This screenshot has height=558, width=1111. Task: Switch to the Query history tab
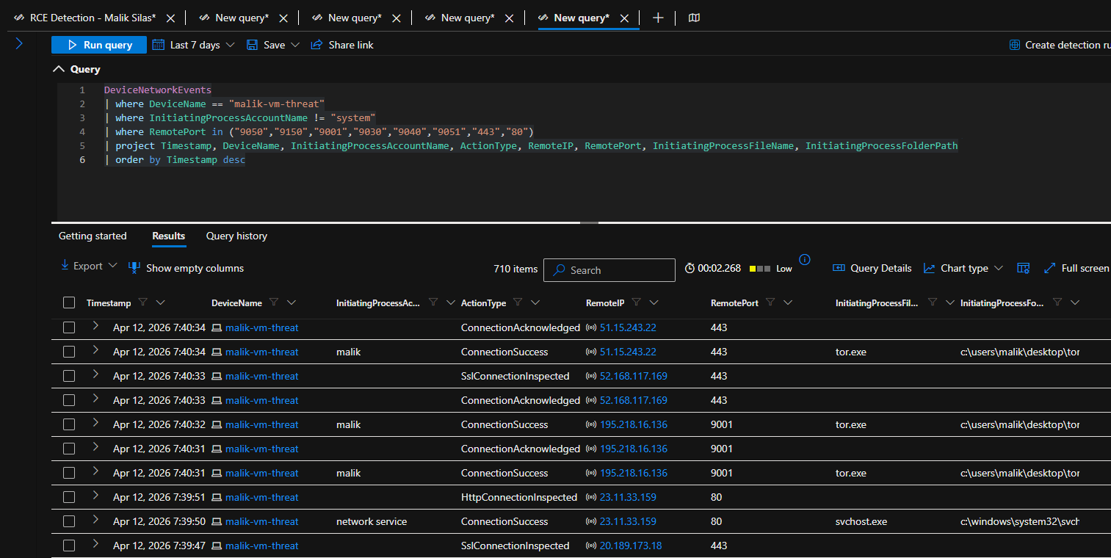point(236,236)
